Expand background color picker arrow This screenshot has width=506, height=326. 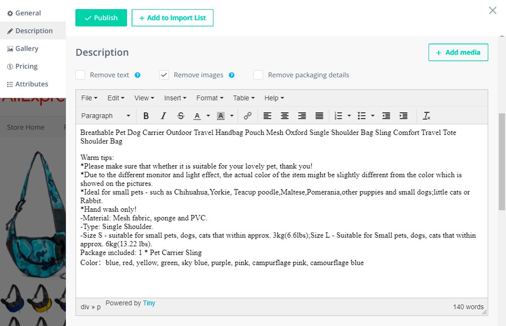(x=232, y=116)
